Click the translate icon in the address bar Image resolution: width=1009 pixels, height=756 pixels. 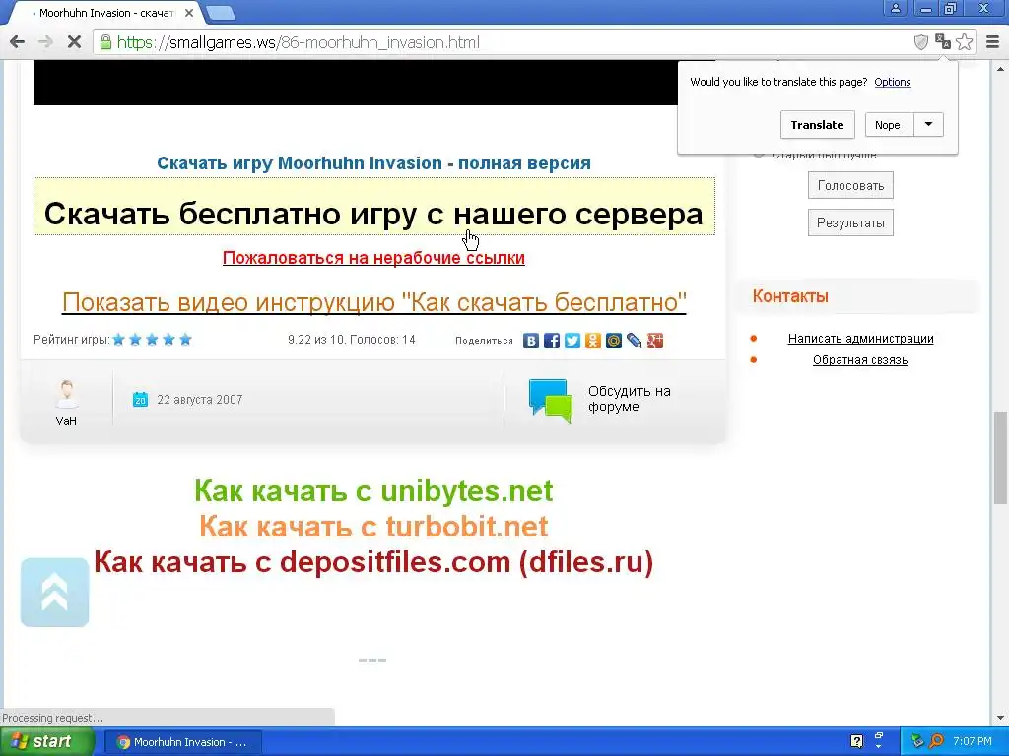(943, 41)
